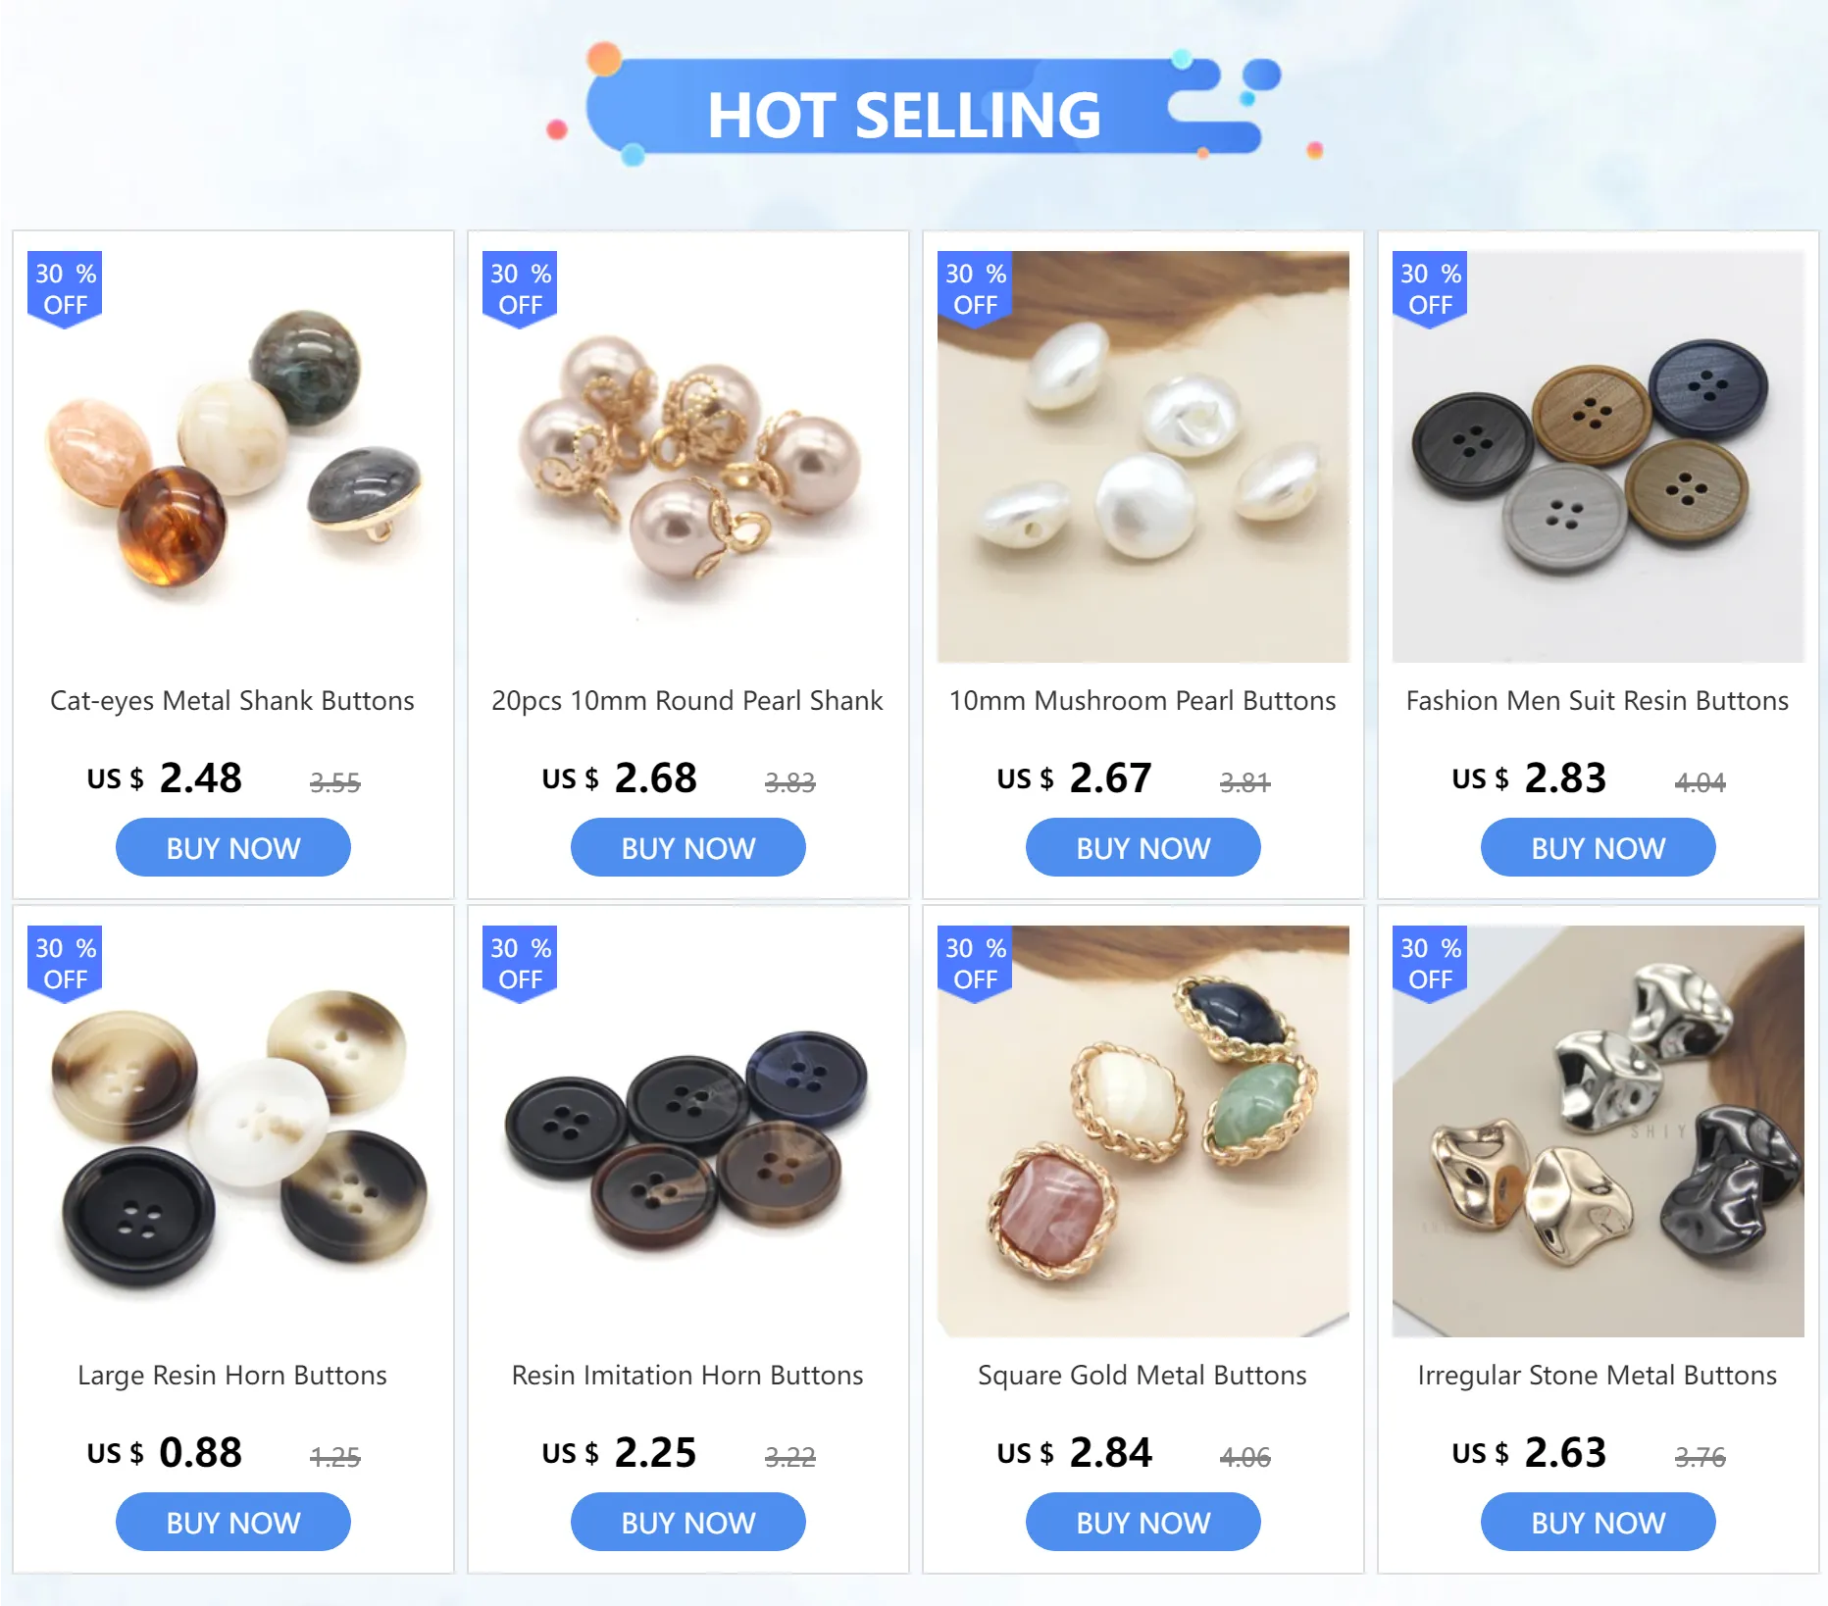View the Large Resin Horn Buttons image
The width and height of the screenshot is (1828, 1606).
[233, 1131]
